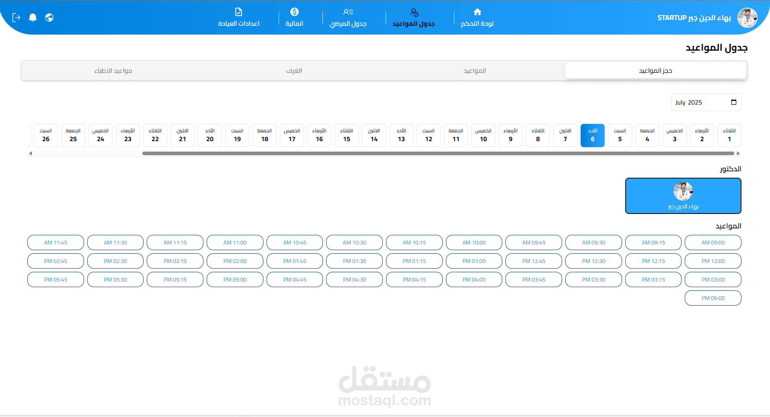Open finance dollar icon
The height and width of the screenshot is (417, 770).
click(x=294, y=12)
